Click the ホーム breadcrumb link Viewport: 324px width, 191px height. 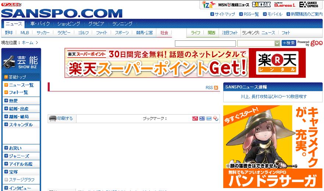point(28,43)
